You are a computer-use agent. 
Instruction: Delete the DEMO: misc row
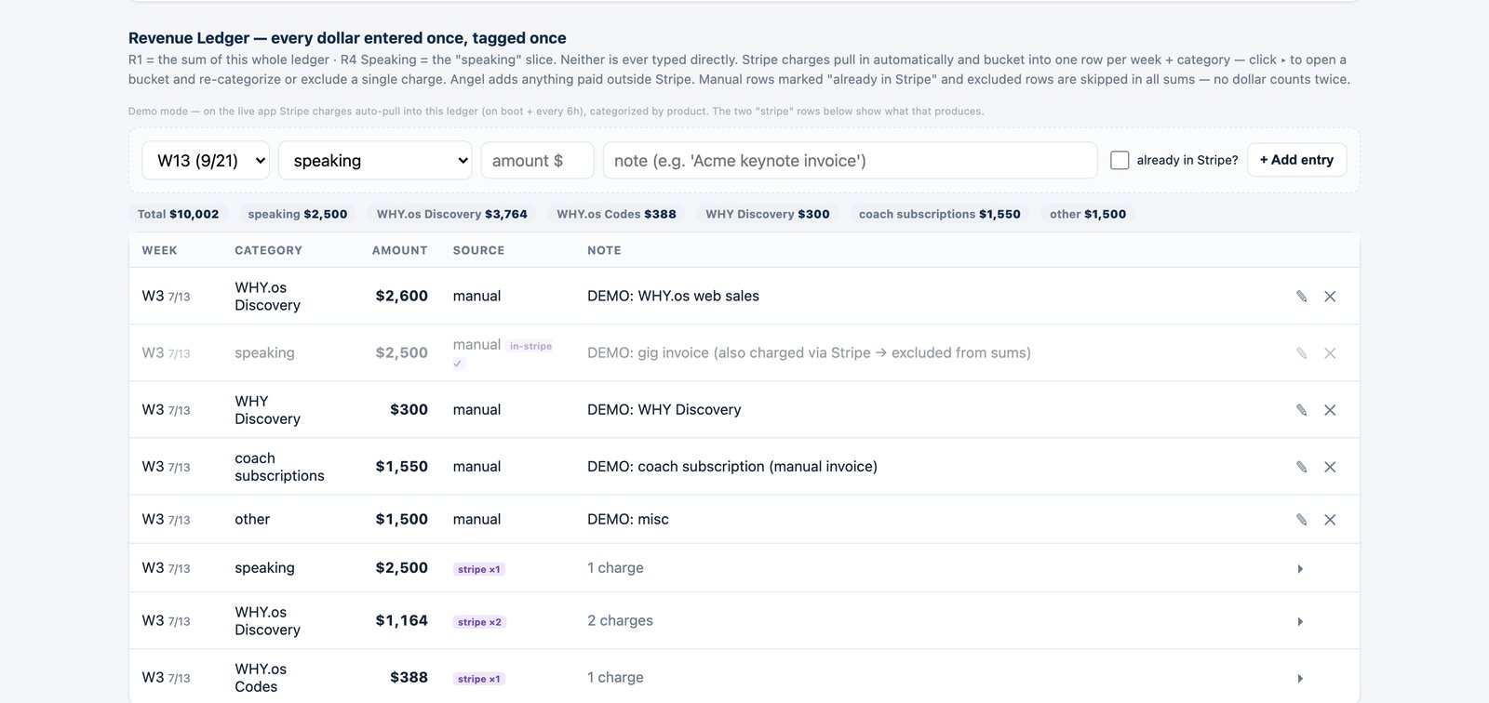point(1330,520)
